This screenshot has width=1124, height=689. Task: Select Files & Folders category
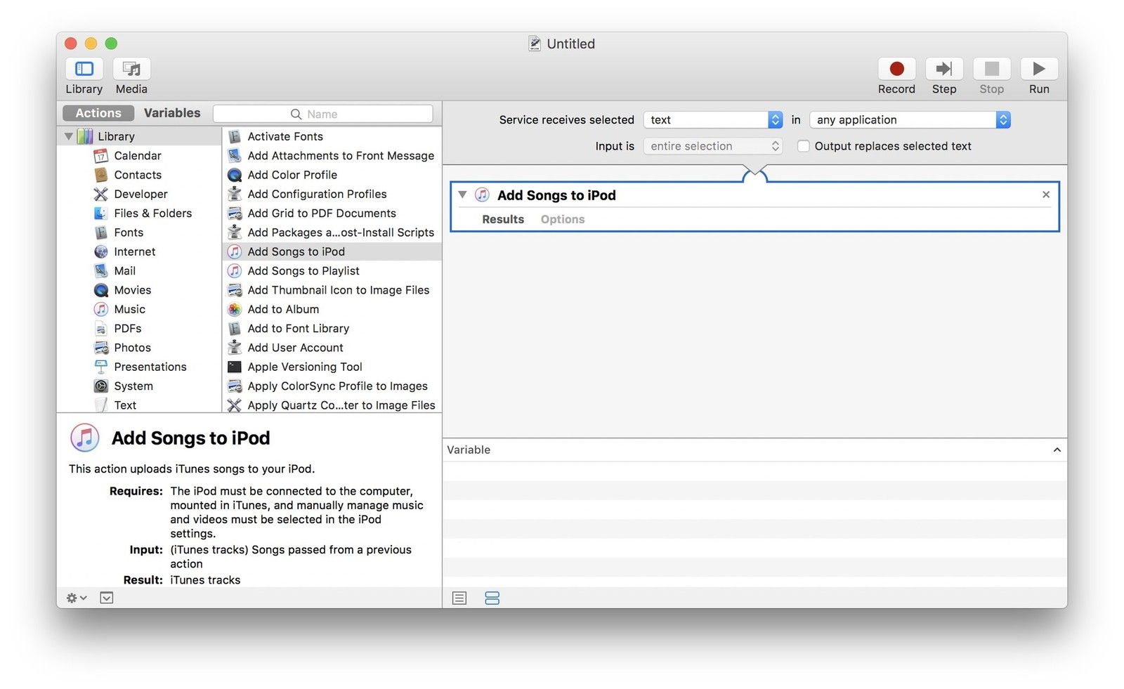pos(152,214)
